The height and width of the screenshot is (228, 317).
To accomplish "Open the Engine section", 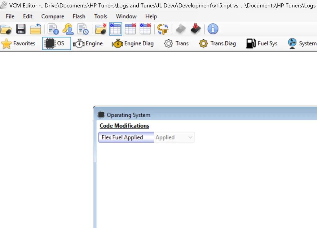I will coord(88,43).
